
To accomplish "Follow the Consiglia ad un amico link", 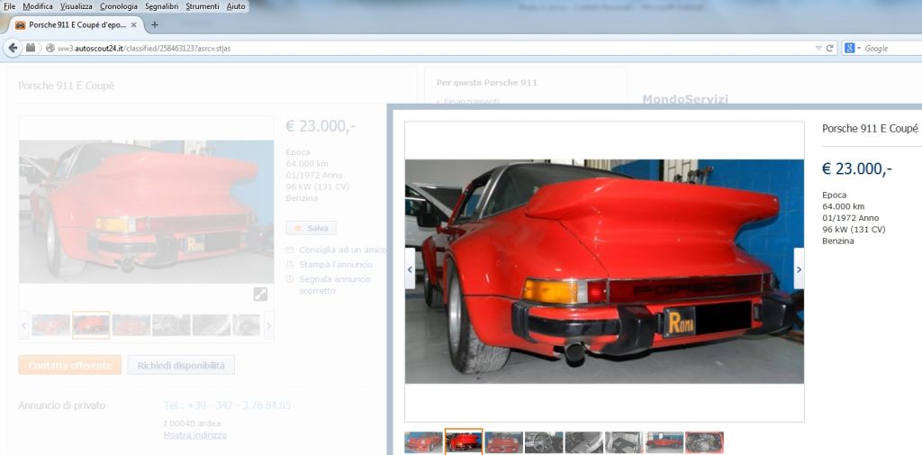I will [343, 250].
